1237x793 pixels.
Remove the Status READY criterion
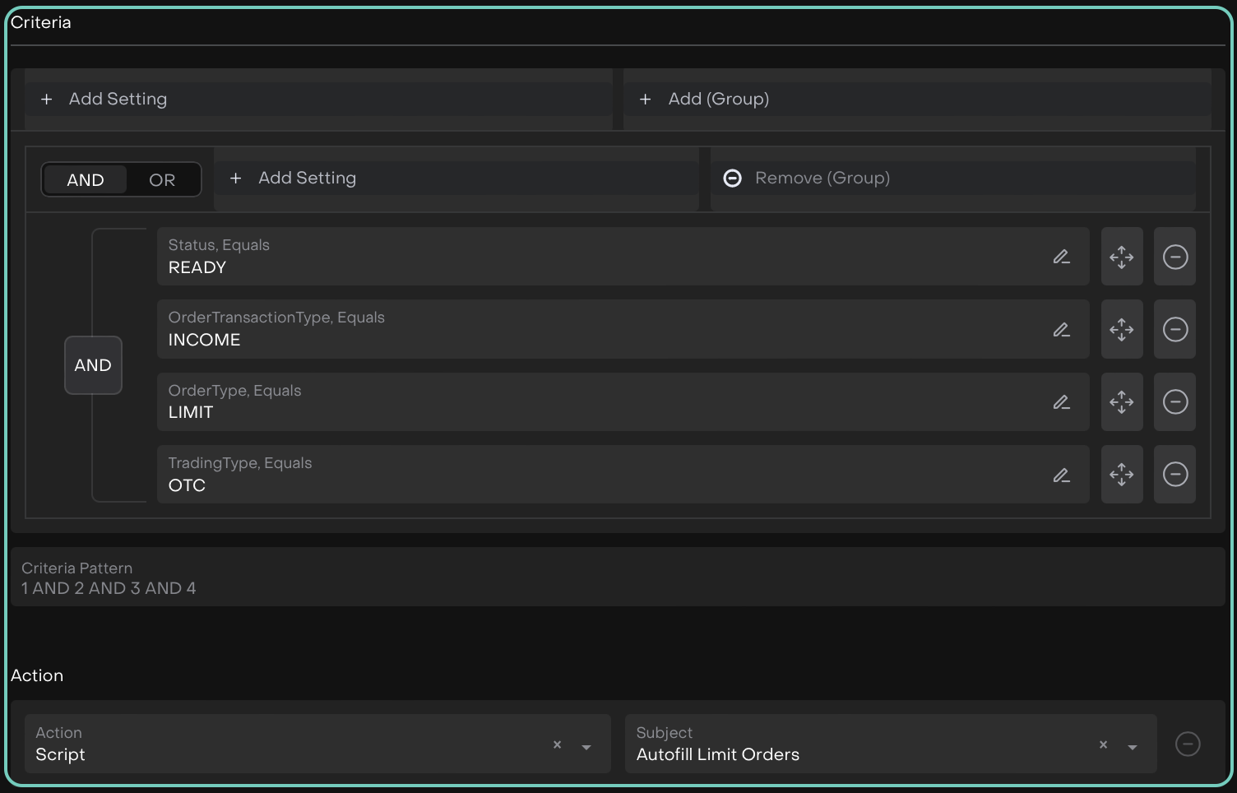click(x=1174, y=257)
